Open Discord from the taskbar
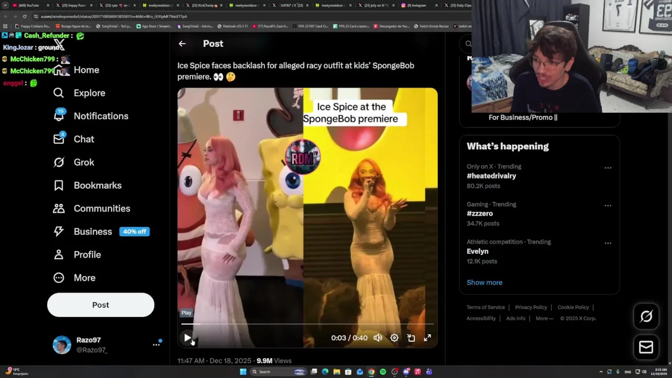The width and height of the screenshot is (672, 378). (x=406, y=372)
